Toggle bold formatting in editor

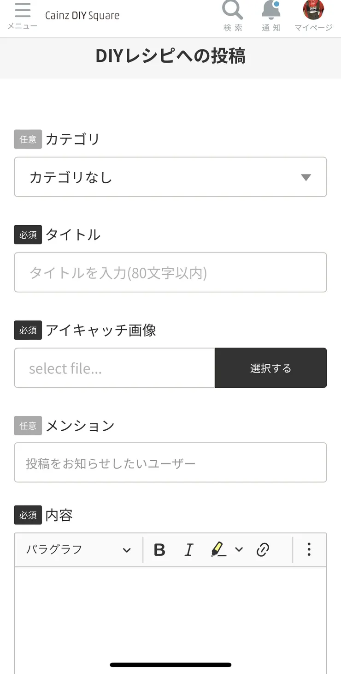[x=159, y=549]
